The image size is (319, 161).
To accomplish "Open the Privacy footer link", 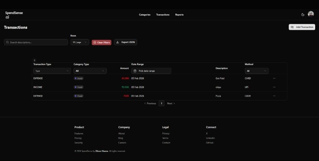I will (x=166, y=133).
